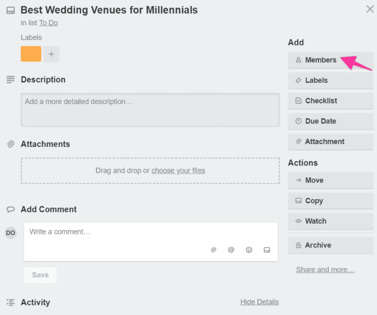
Task: Archive this card
Action: (330, 245)
